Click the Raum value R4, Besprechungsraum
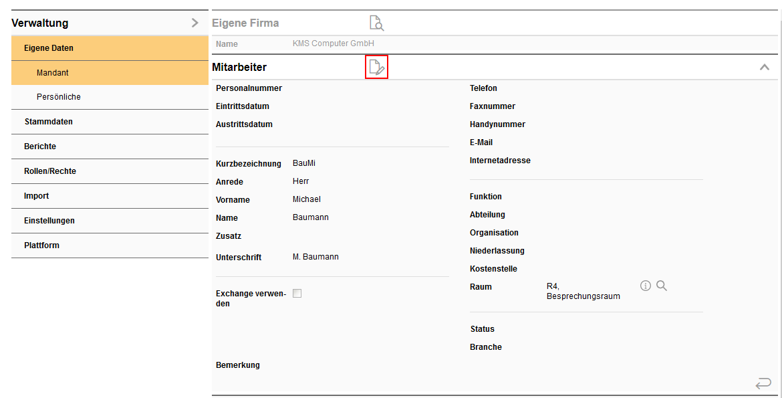The height and width of the screenshot is (398, 782). 583,291
